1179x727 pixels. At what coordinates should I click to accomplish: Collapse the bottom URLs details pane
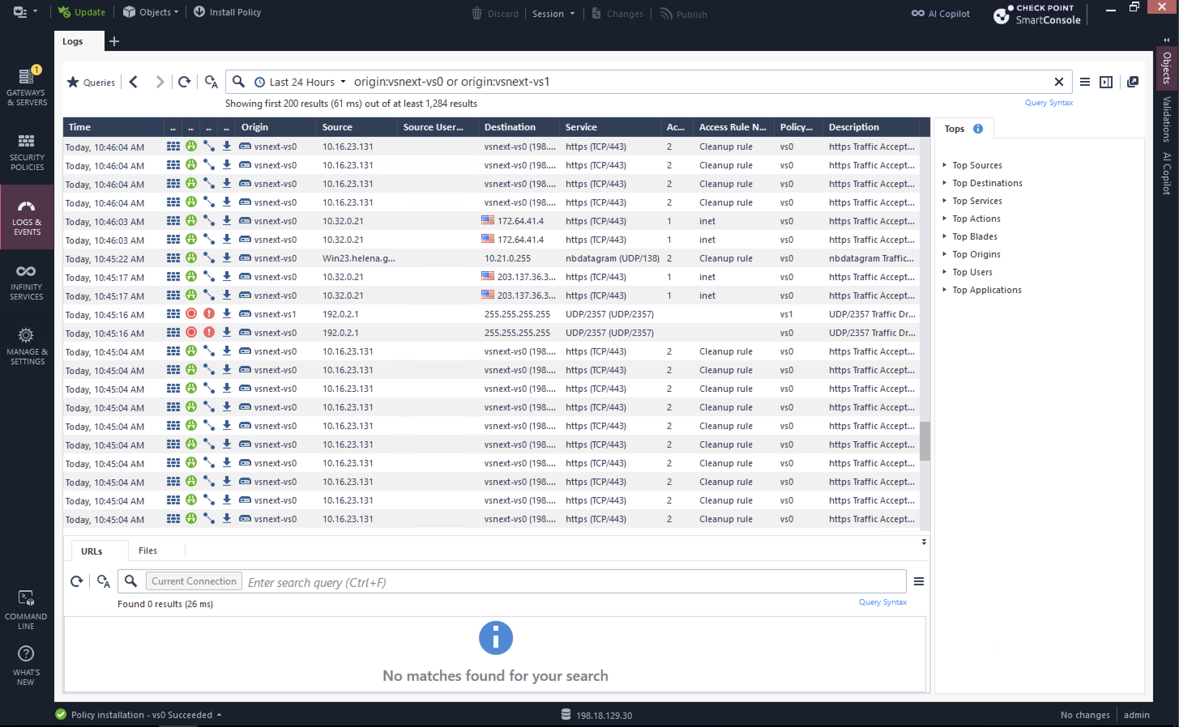[x=923, y=542]
